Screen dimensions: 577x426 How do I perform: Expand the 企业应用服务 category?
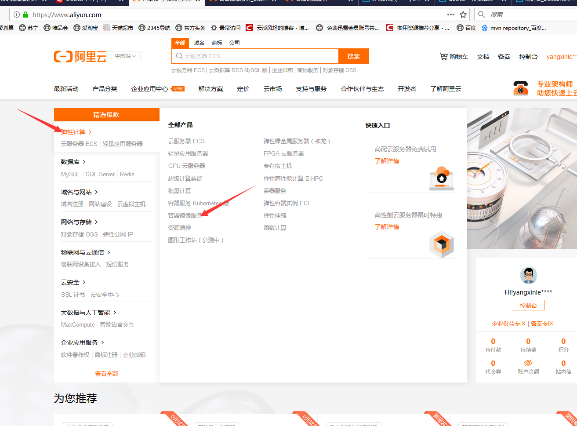[83, 342]
